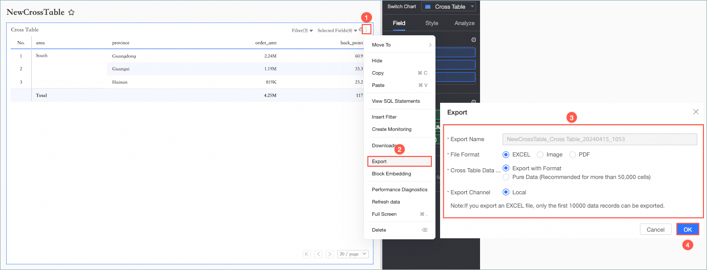Viewport: 707px width, 270px height.
Task: Expand Selected Fields(4) dropdown
Action: (337, 31)
